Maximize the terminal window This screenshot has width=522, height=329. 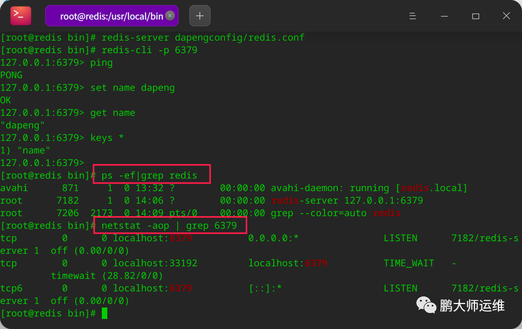click(476, 16)
